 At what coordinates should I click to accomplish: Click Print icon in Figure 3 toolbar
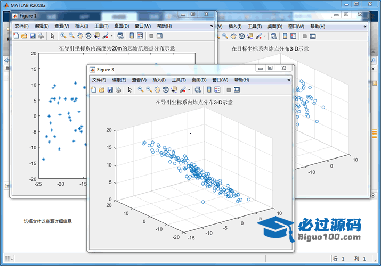coord(118,90)
